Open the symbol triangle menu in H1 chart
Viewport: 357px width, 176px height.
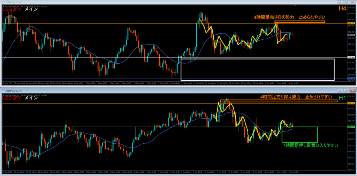click(3, 95)
